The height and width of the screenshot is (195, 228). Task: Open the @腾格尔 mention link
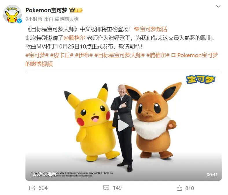coord(74,38)
